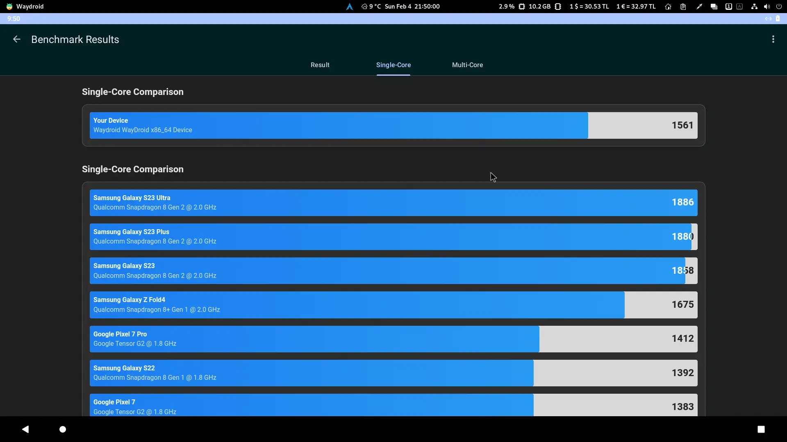The width and height of the screenshot is (787, 442).
Task: Open the clock showing Sun Feb 4
Action: (412, 7)
